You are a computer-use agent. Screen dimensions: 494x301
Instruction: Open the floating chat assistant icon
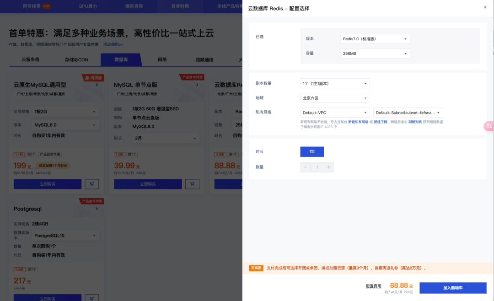(489, 126)
